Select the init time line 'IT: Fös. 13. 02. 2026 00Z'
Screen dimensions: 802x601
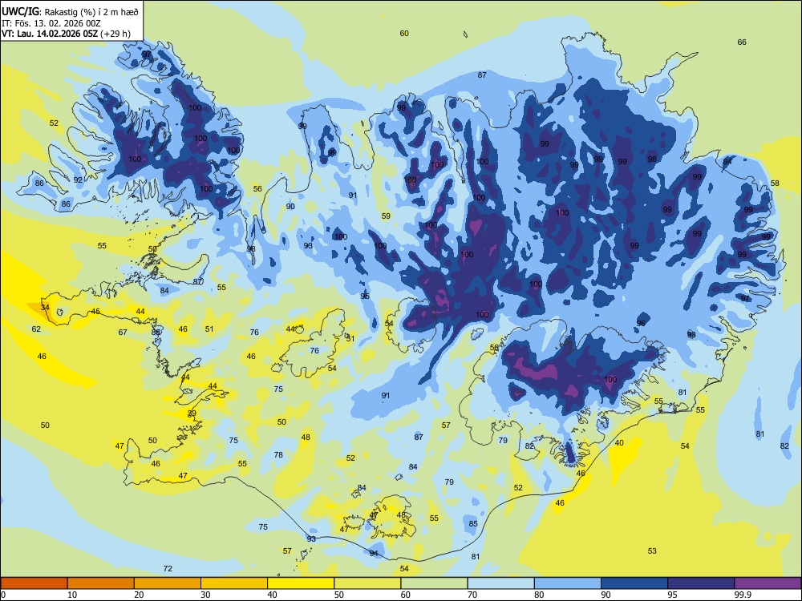51,23
